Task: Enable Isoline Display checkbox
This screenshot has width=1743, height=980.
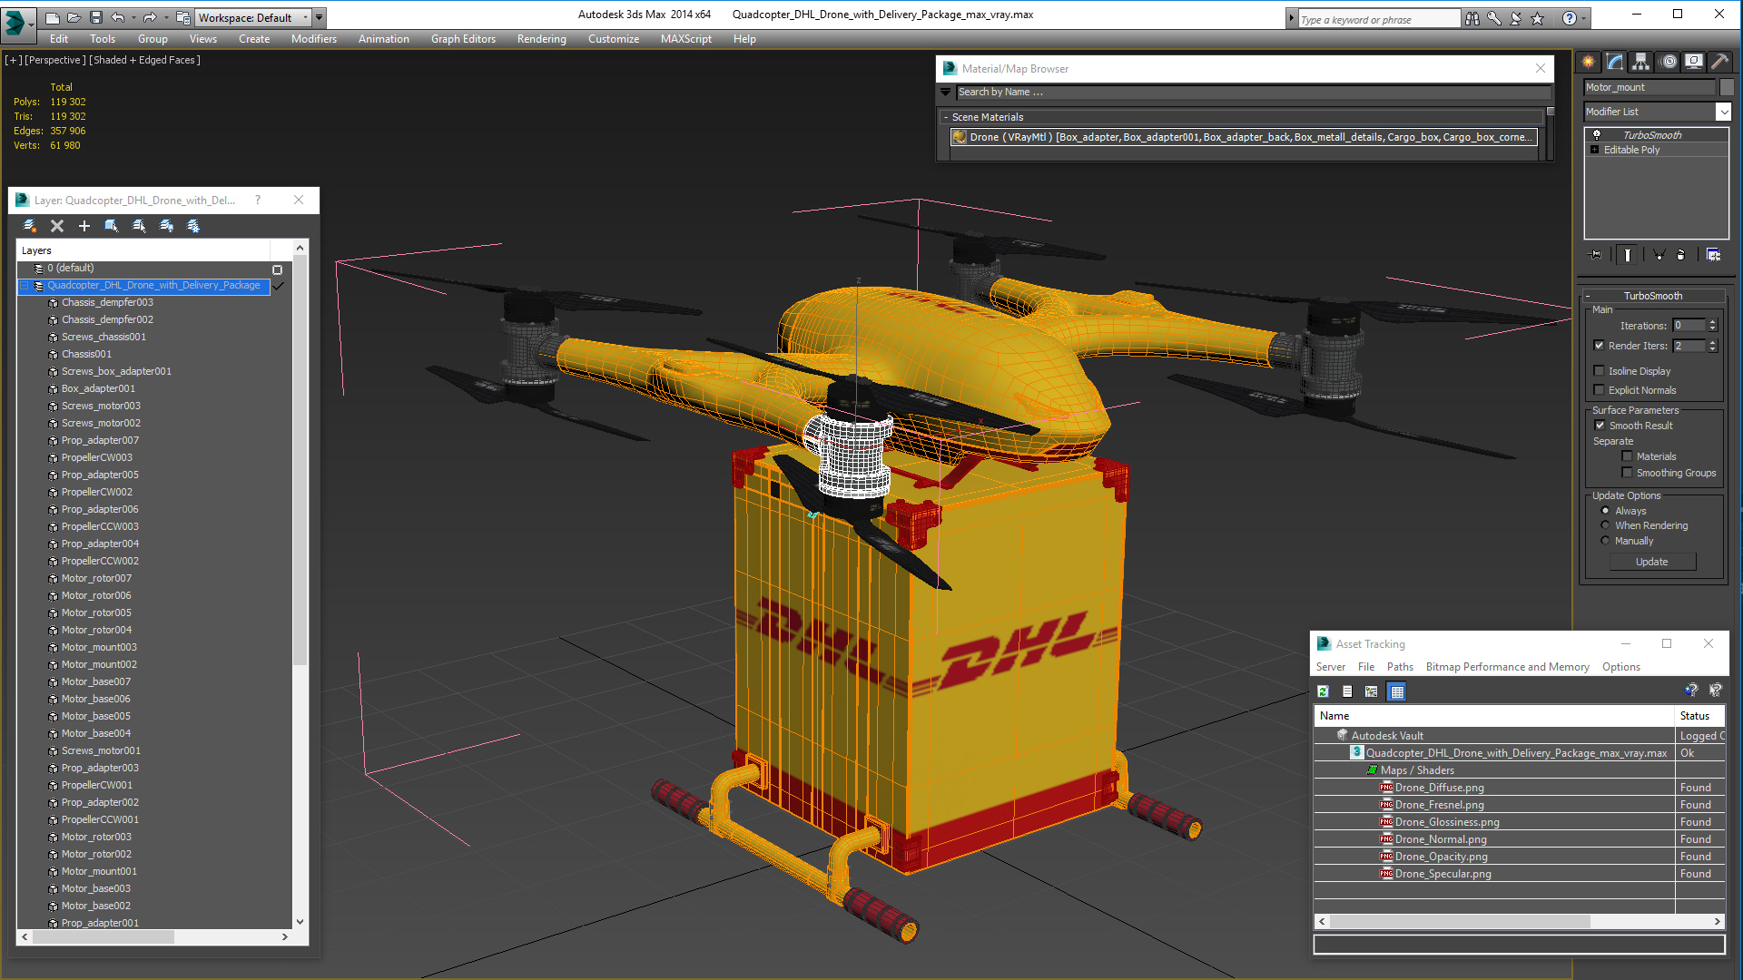Action: (x=1600, y=371)
